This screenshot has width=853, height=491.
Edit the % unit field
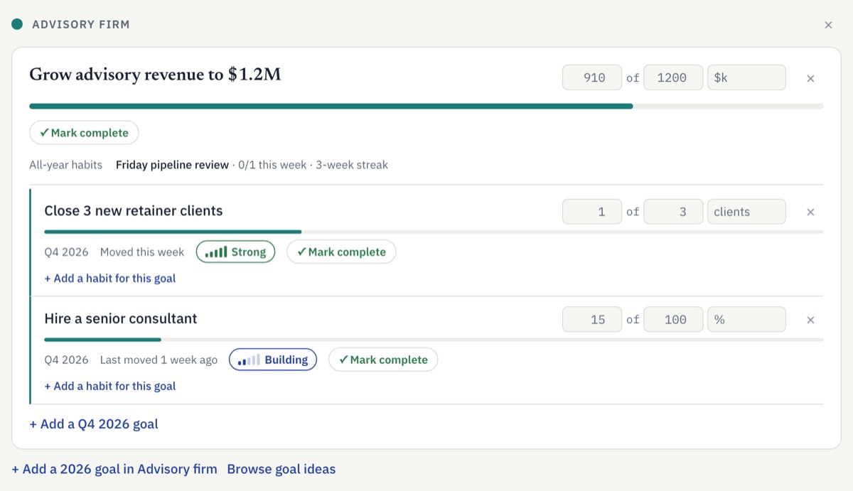click(746, 320)
